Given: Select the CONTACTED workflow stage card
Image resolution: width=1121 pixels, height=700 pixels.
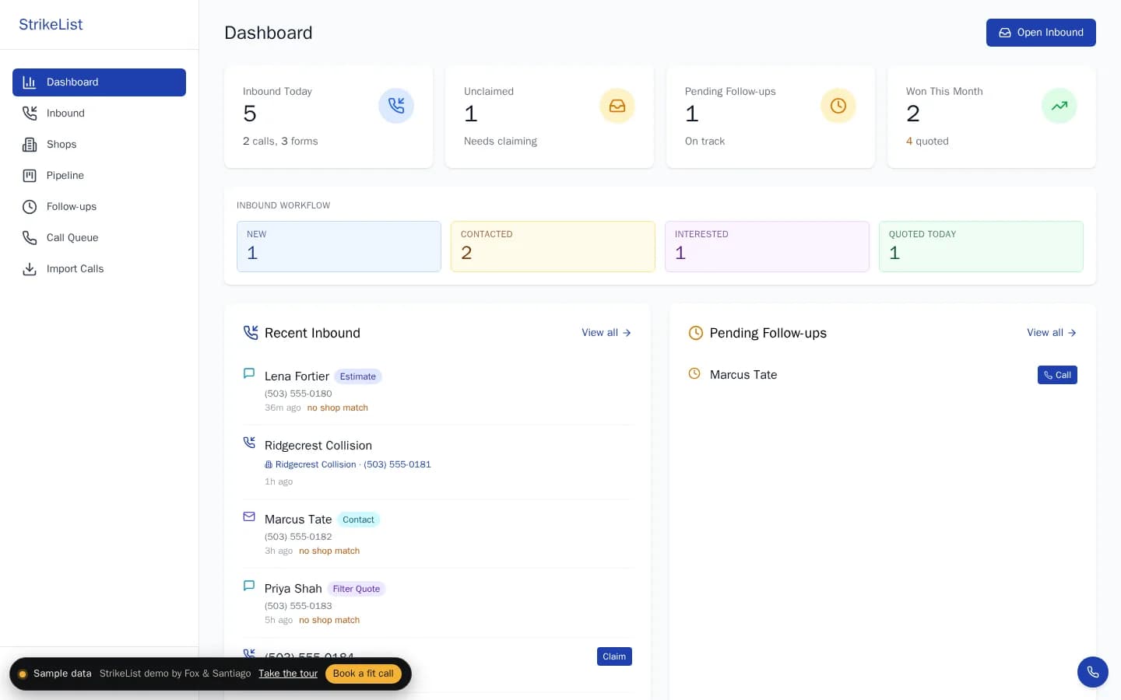Looking at the screenshot, I should point(553,247).
